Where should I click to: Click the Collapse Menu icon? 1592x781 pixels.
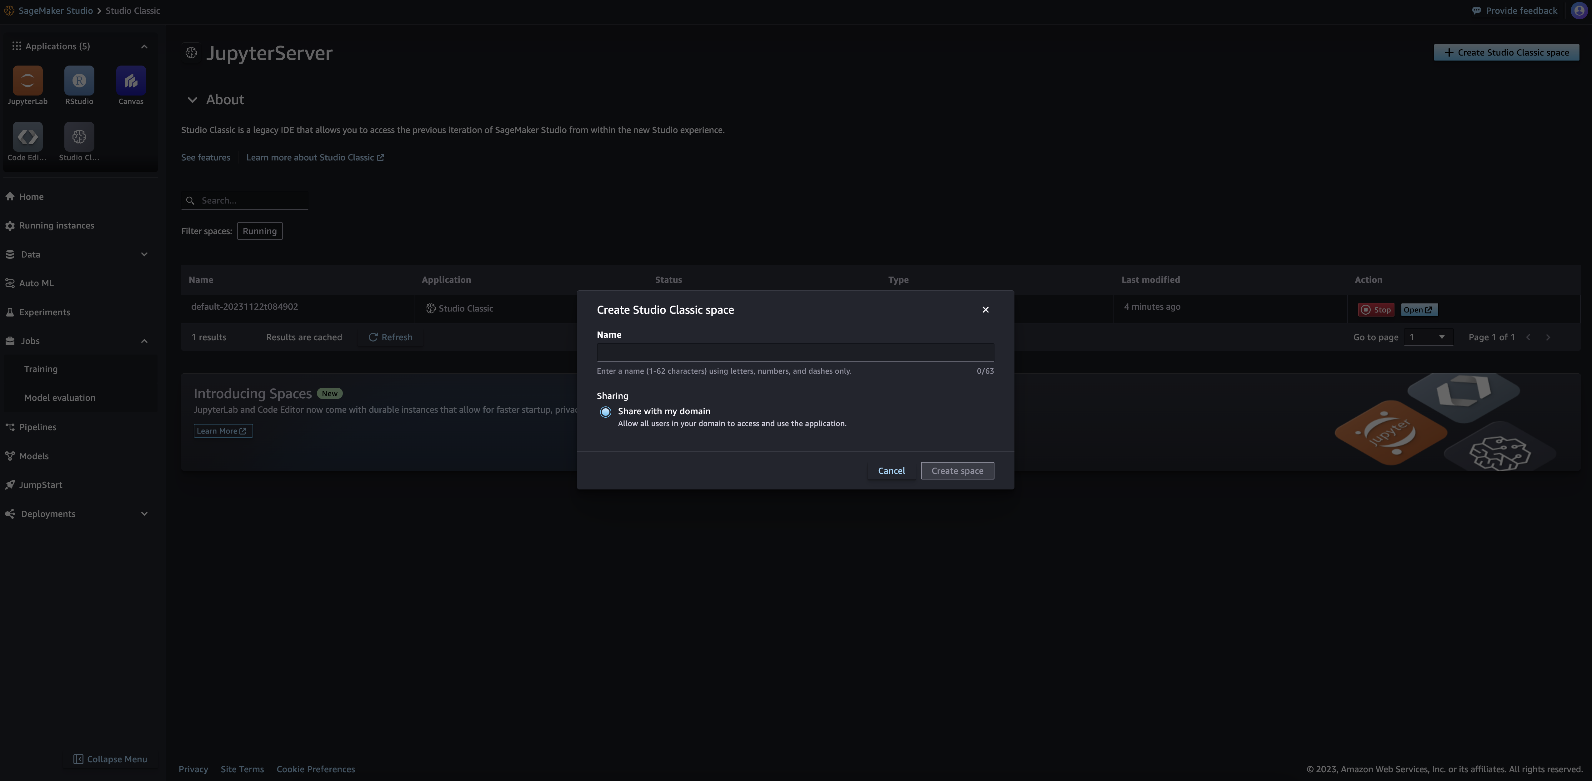click(x=78, y=759)
